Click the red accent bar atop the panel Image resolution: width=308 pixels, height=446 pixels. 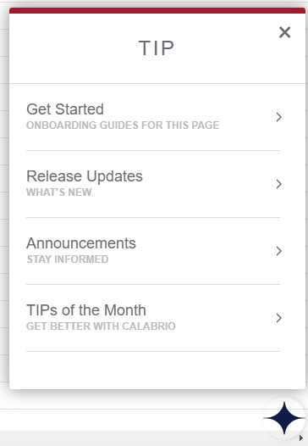157,10
